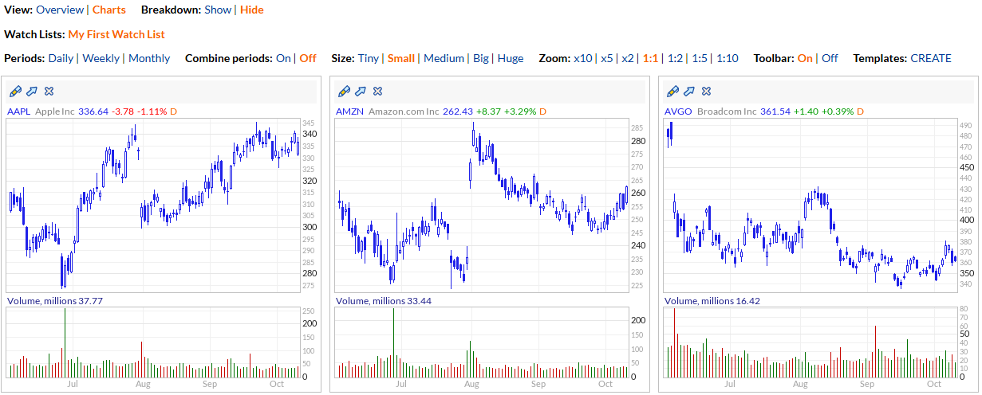
Task: Choose Tiny chart size
Action: coord(369,58)
